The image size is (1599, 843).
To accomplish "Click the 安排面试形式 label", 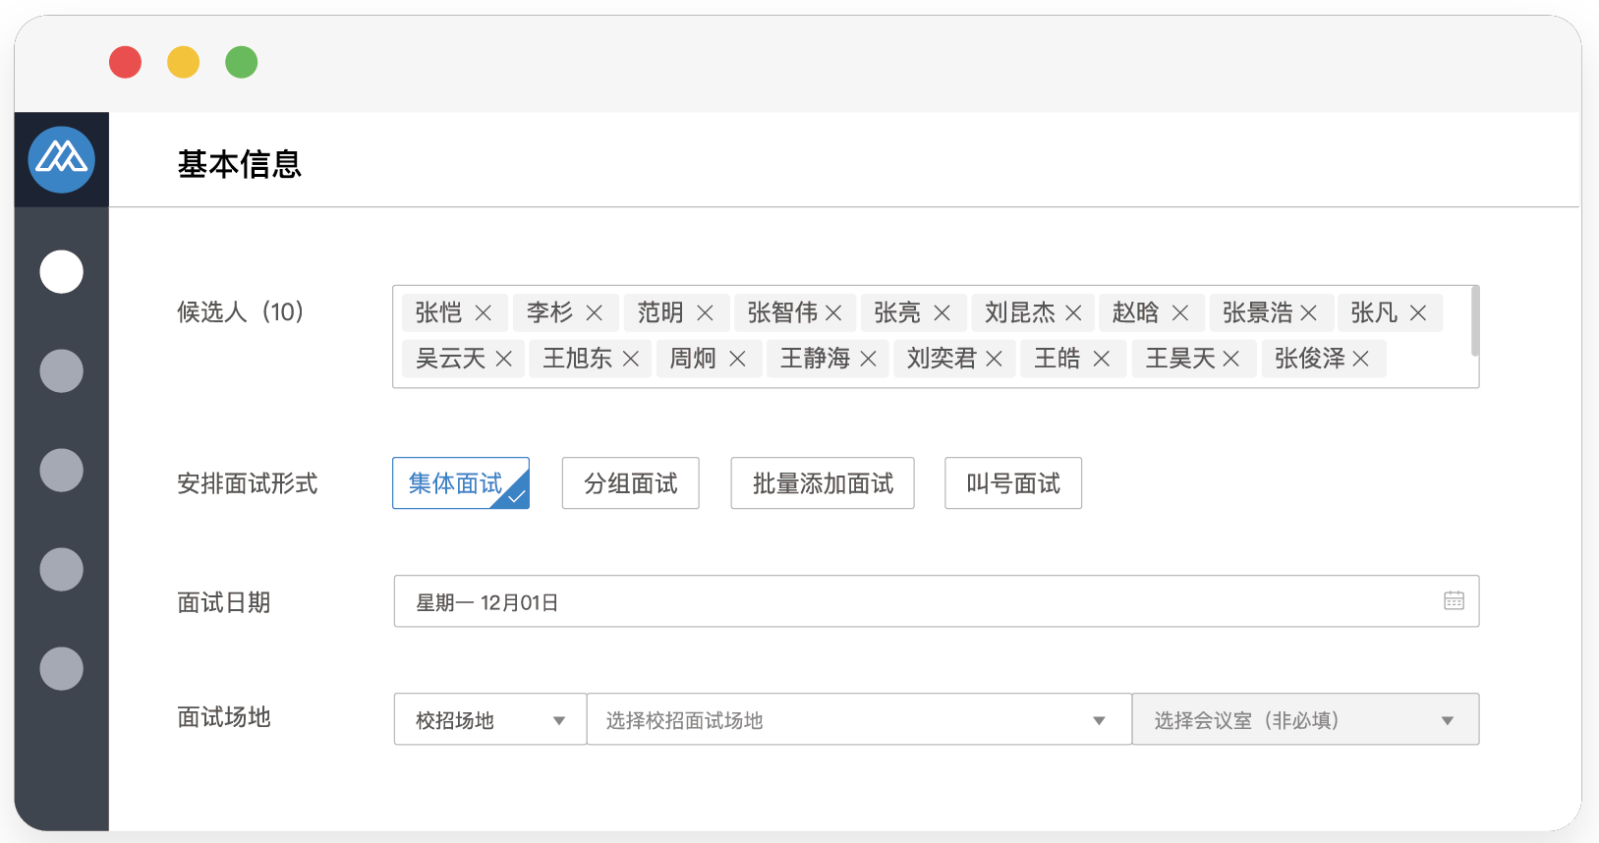I will point(248,483).
